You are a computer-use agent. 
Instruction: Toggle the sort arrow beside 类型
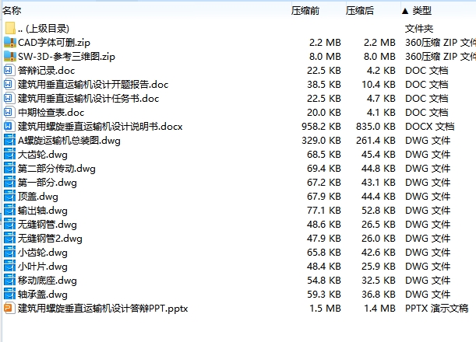(405, 11)
